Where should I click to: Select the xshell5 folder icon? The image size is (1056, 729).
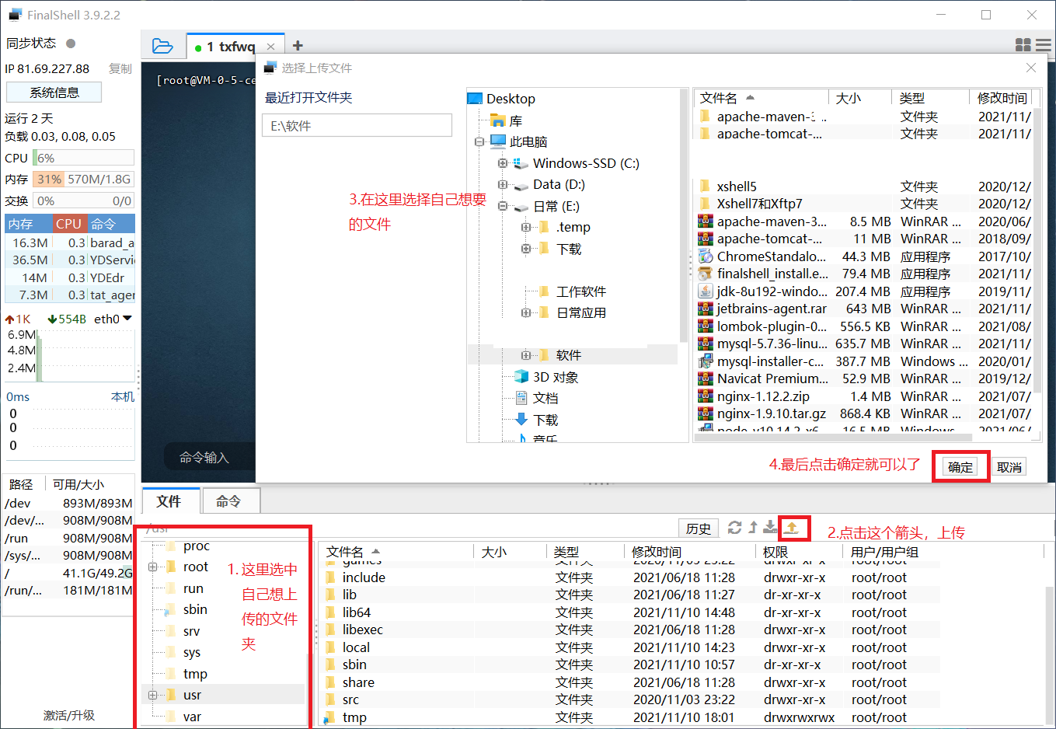coord(706,187)
